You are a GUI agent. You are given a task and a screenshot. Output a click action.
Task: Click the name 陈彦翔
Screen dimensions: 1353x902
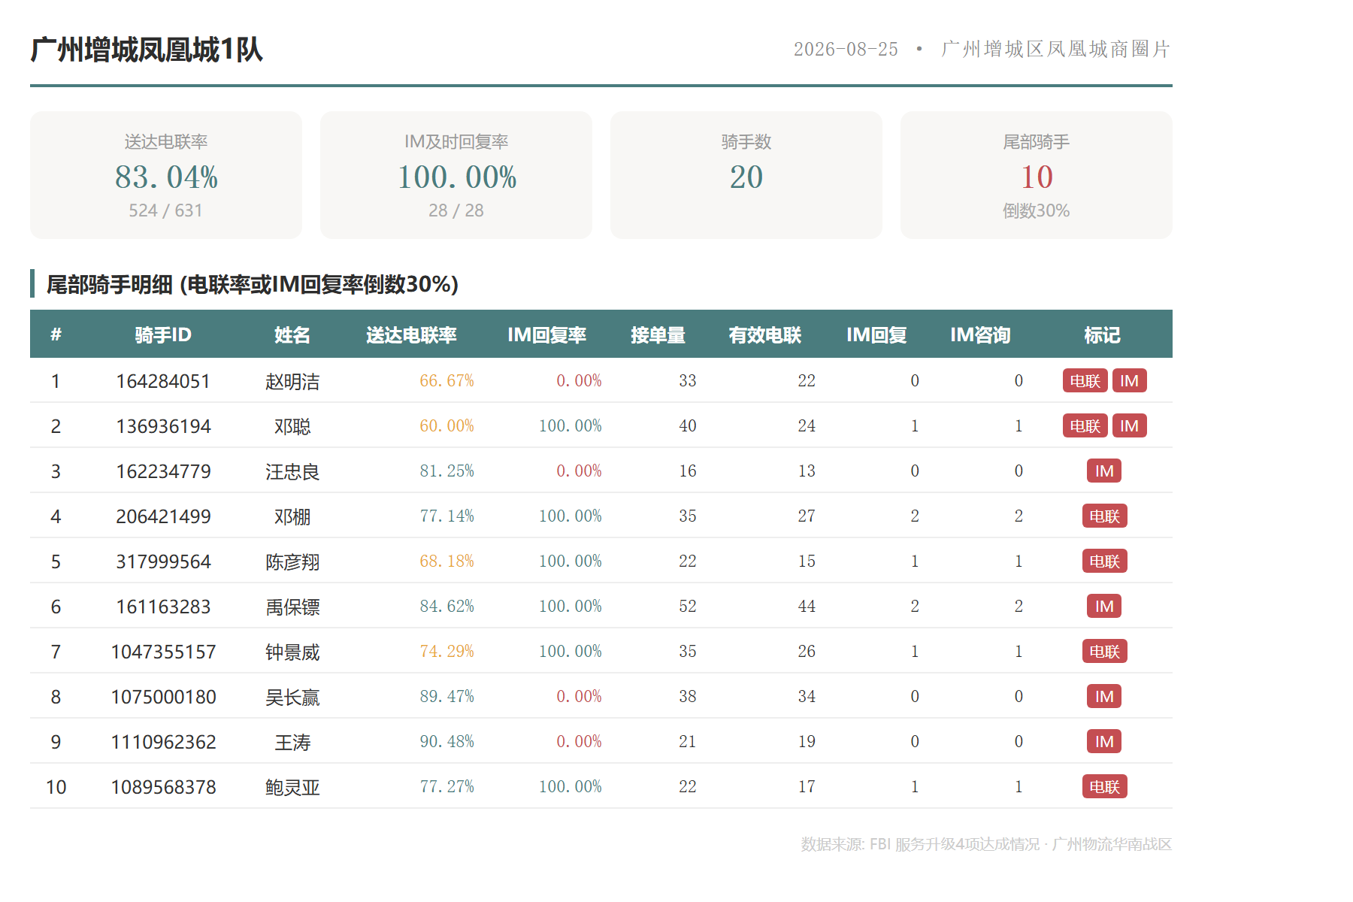point(292,561)
